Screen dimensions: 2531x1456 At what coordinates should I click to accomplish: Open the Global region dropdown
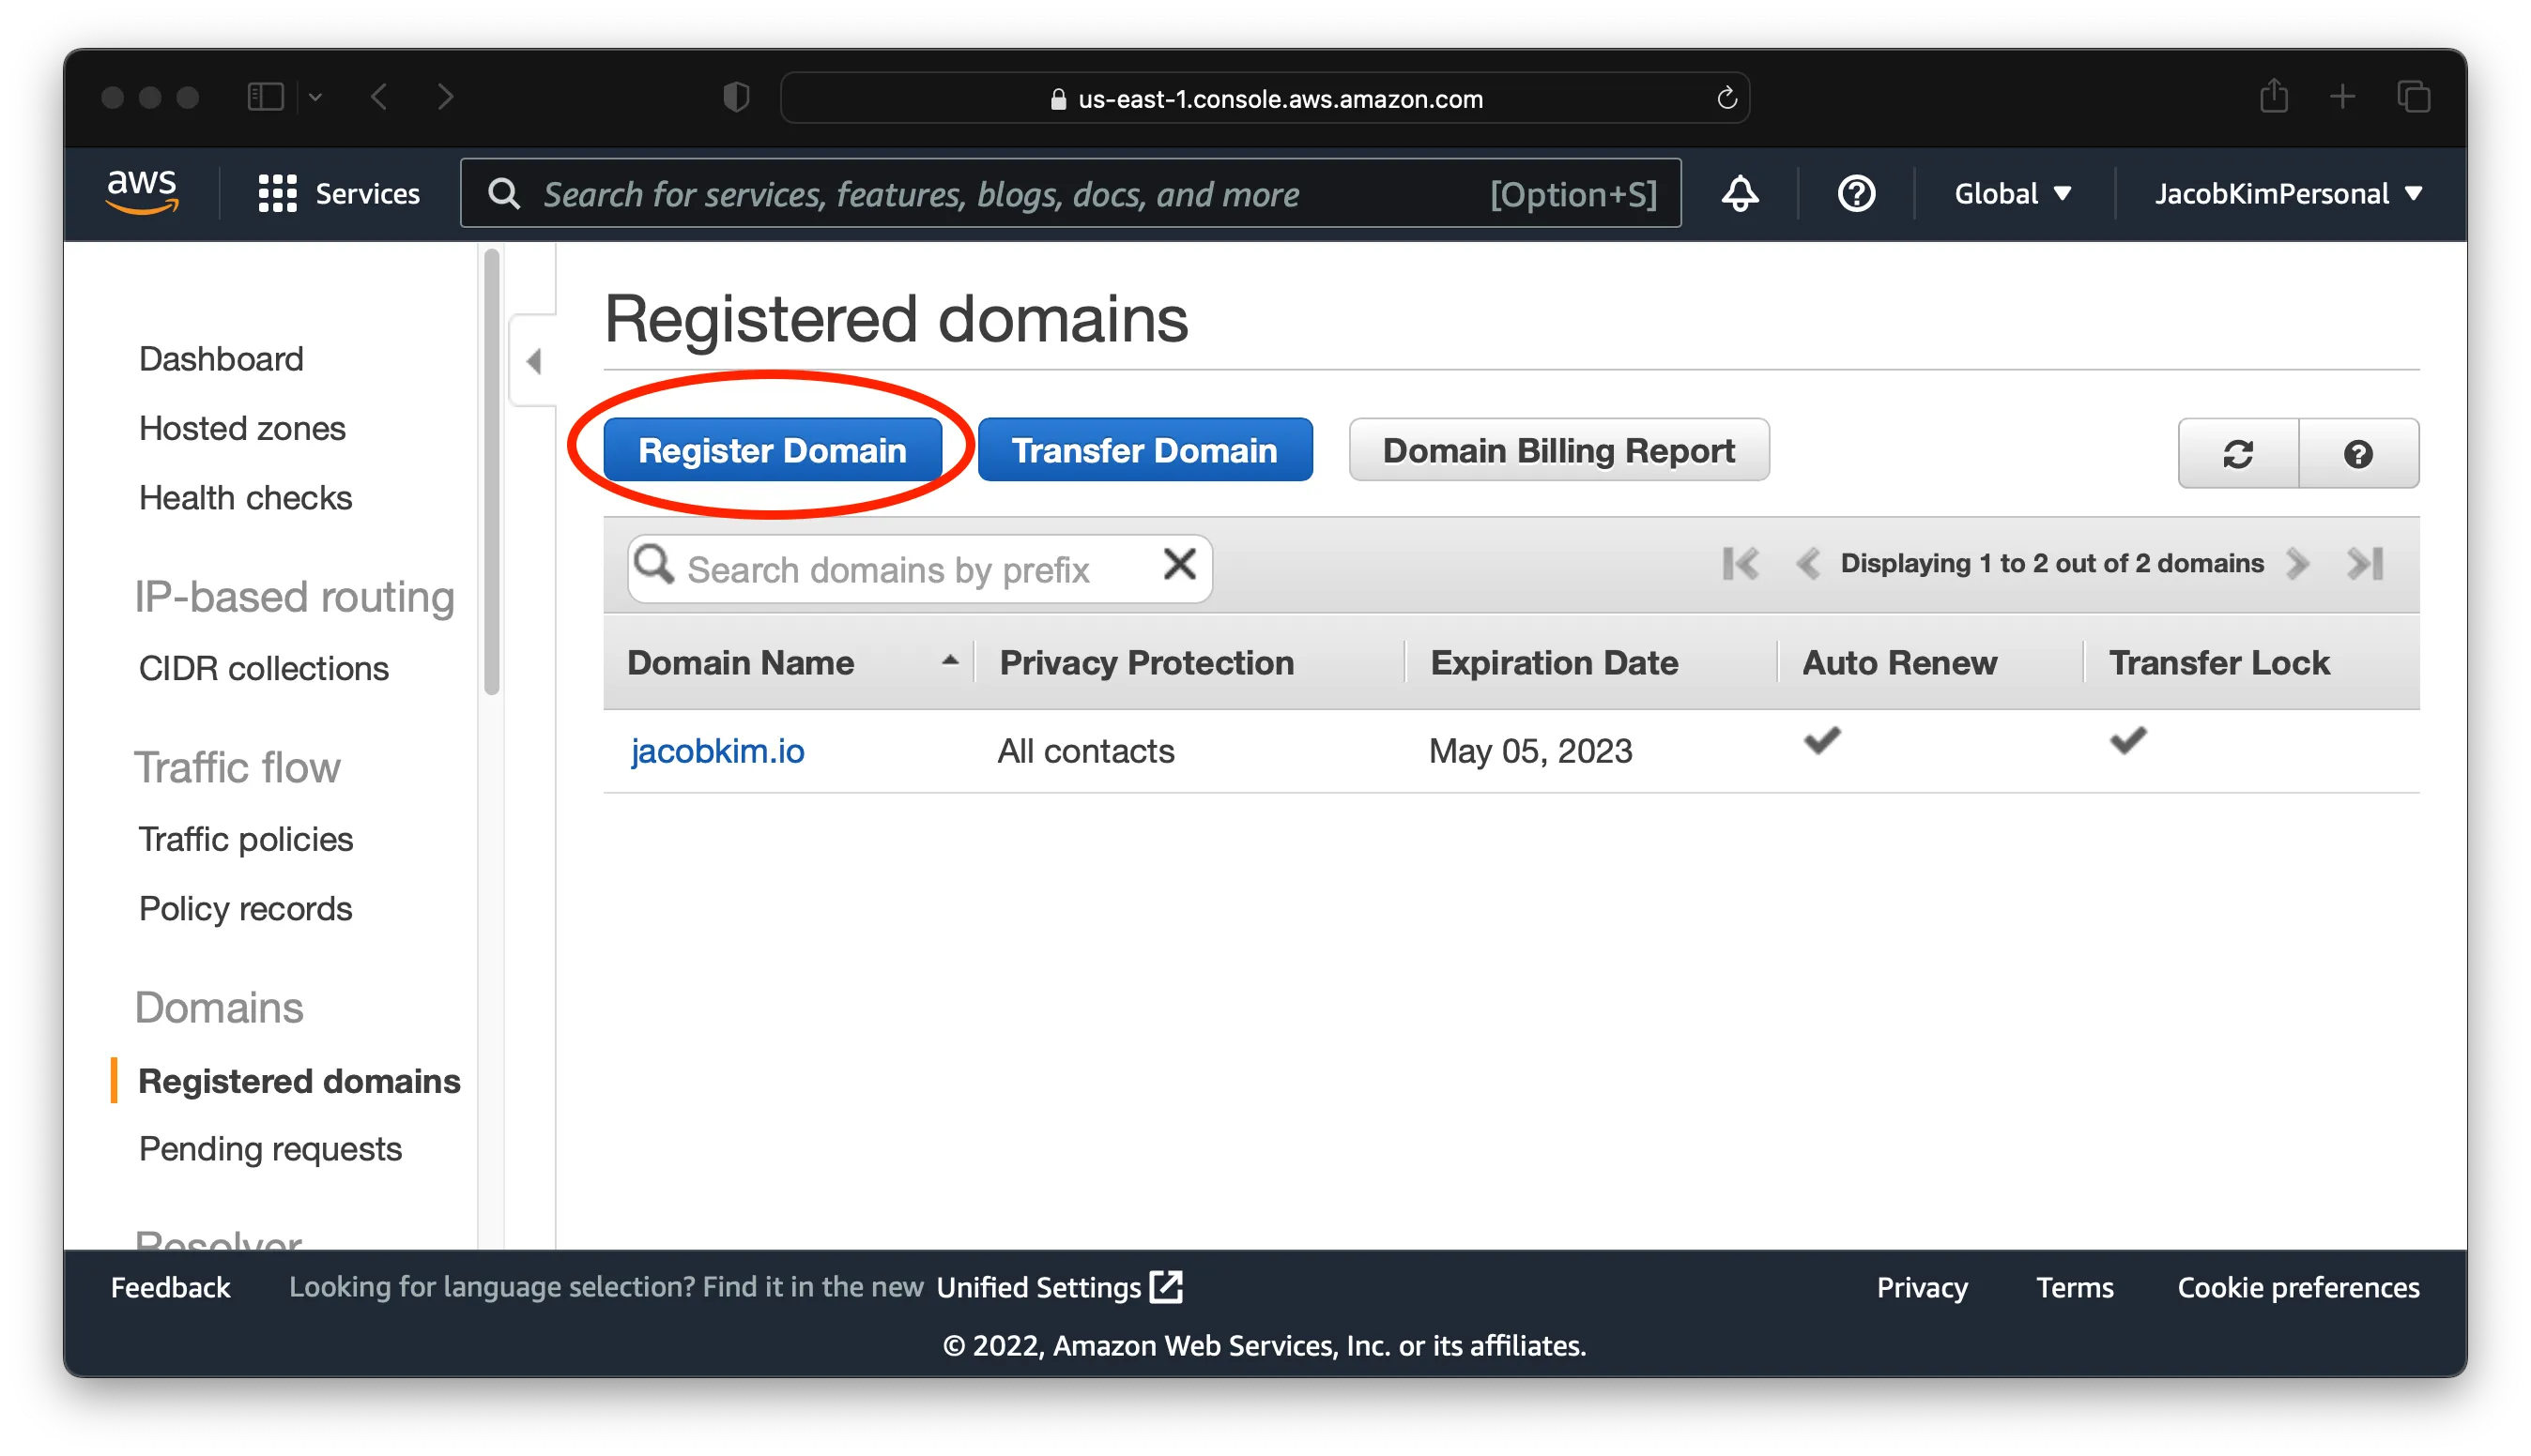2011,193
